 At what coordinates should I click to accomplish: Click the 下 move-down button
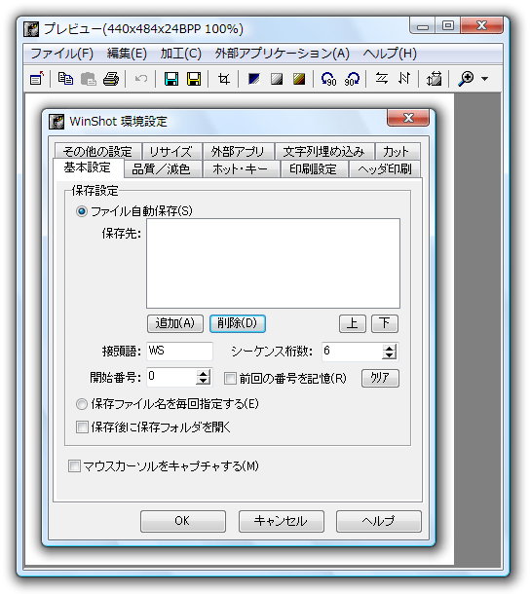tap(385, 323)
